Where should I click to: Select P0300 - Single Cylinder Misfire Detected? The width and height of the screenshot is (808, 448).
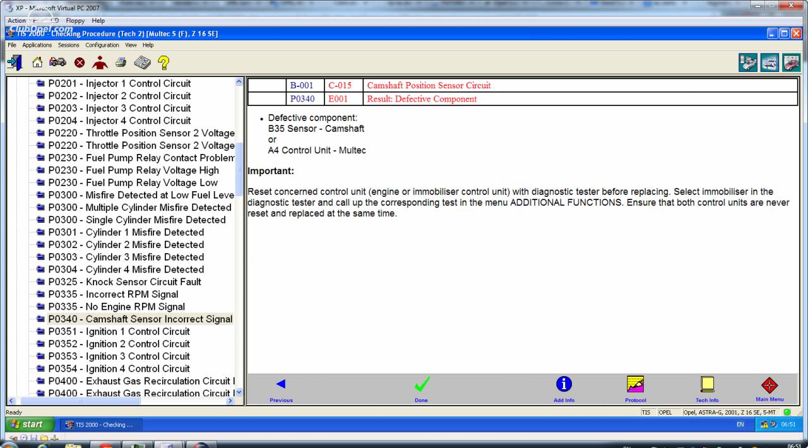[137, 220]
